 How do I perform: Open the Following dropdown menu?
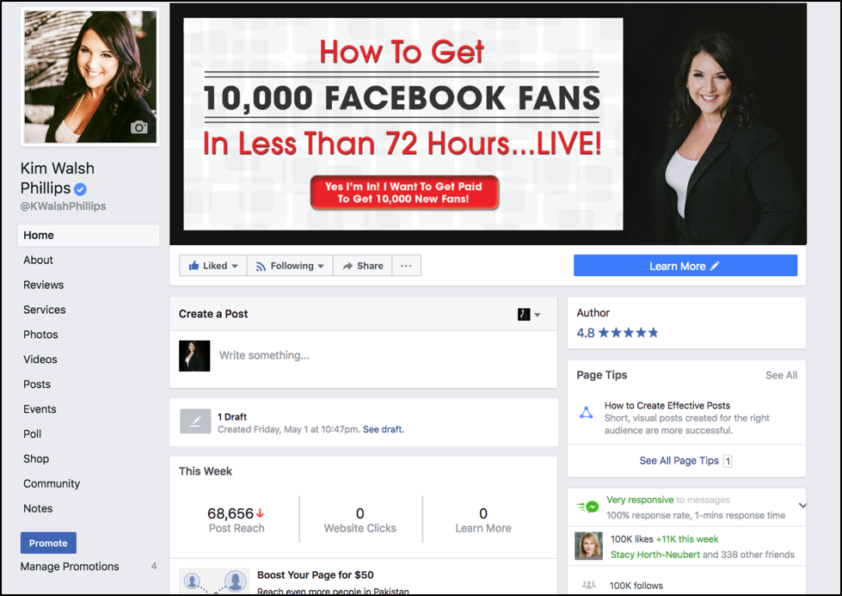(291, 266)
